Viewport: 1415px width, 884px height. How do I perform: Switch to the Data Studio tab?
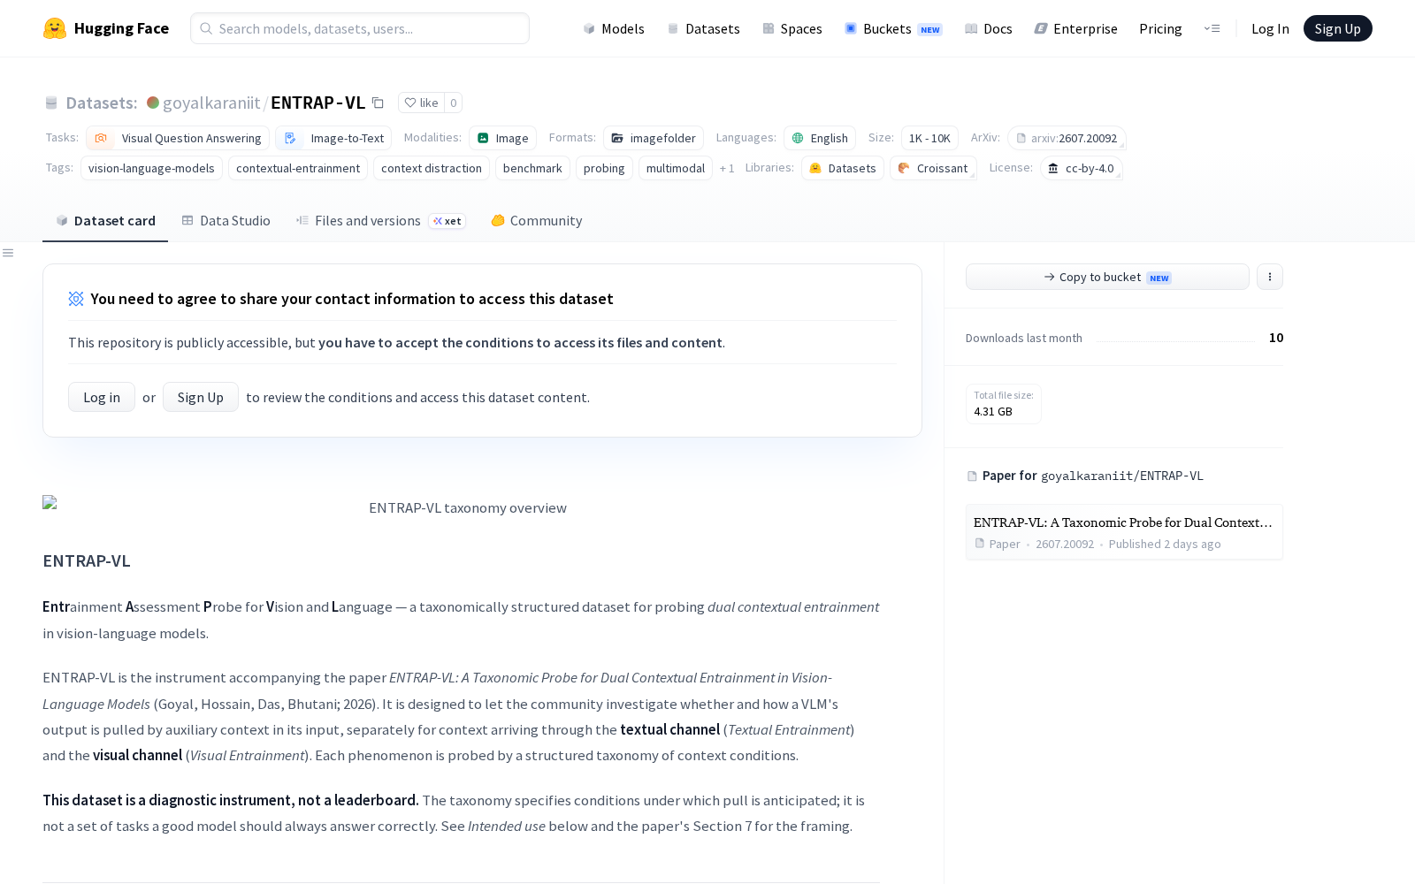click(226, 221)
